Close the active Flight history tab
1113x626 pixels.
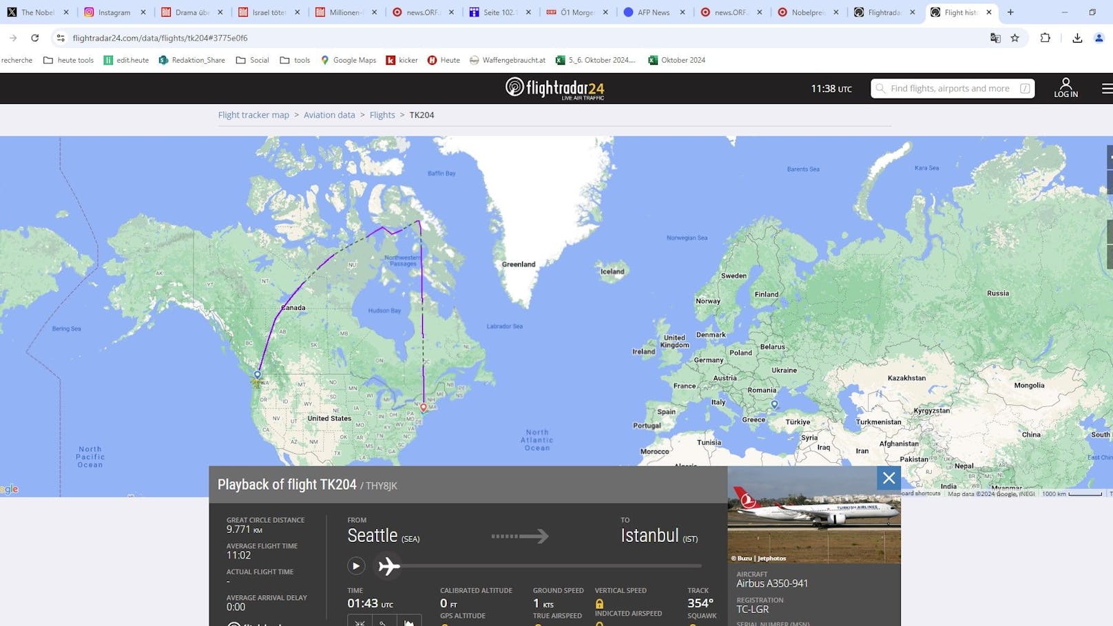tap(989, 12)
